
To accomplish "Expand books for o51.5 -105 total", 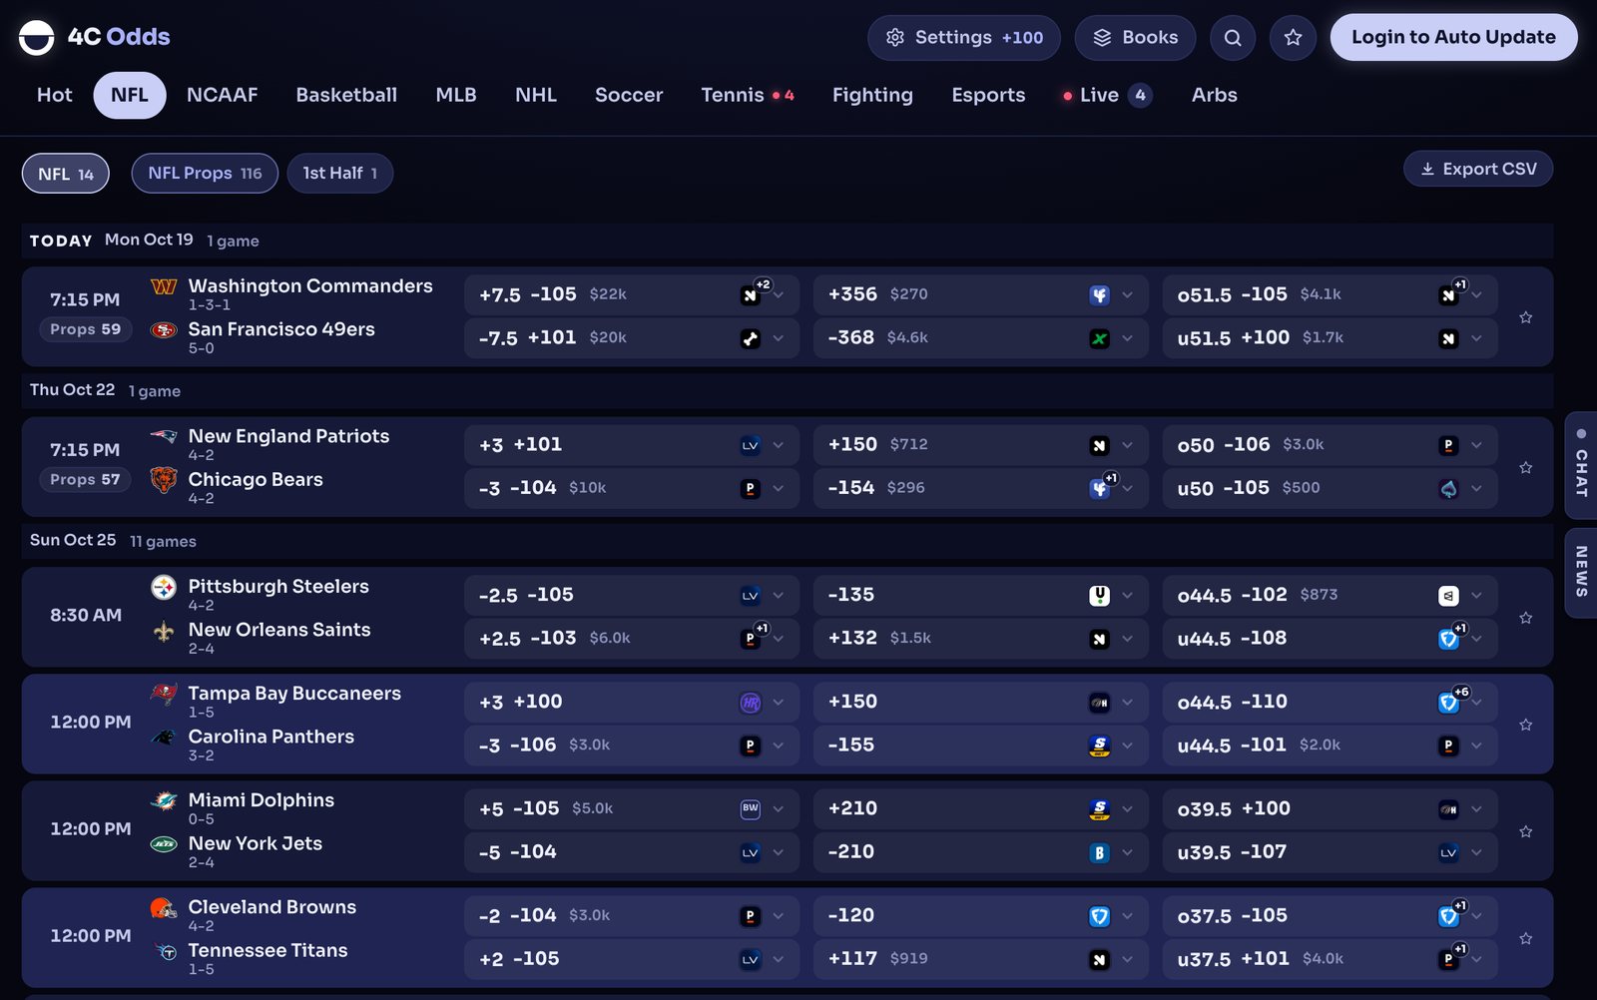I will [1476, 295].
